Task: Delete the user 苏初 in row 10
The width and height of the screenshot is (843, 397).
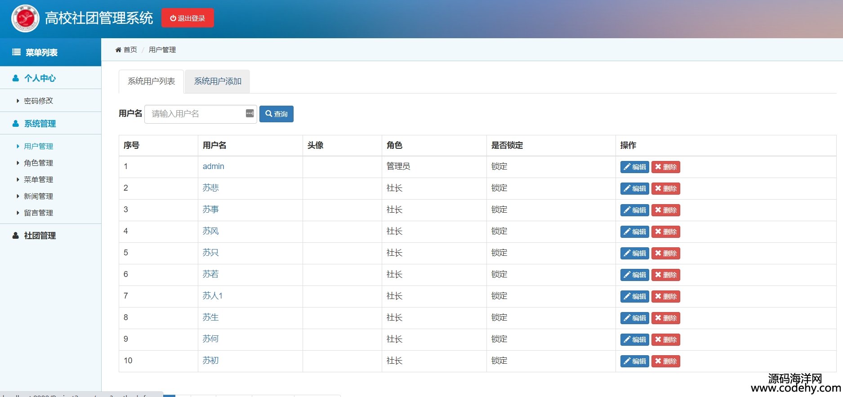Action: (x=665, y=361)
